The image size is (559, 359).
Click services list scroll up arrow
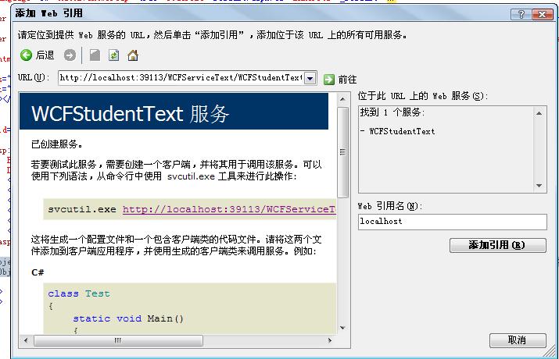(x=539, y=113)
